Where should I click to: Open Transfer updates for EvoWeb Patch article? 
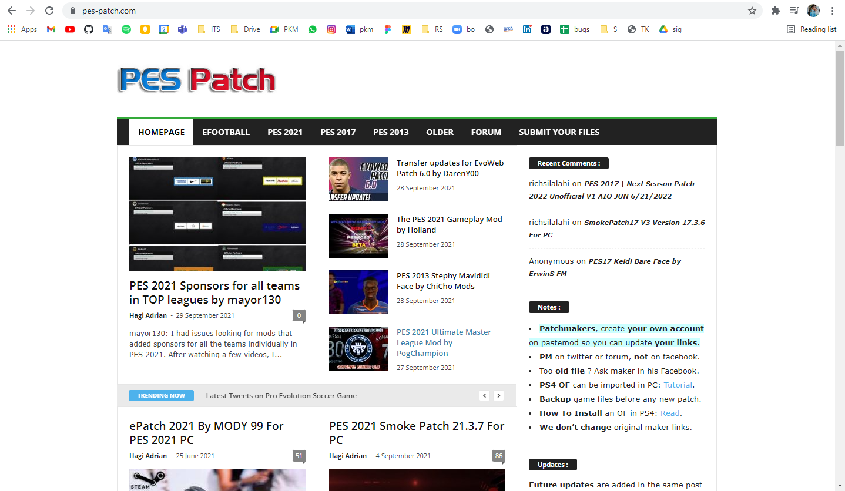click(x=450, y=168)
